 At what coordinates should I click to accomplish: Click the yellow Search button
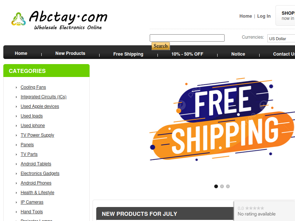pos(161,46)
